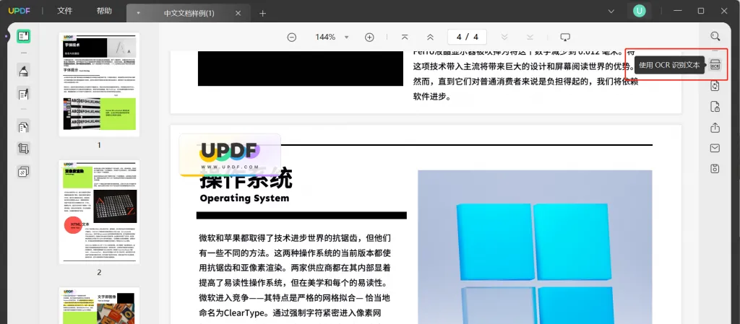This screenshot has width=740, height=324.
Task: Open the Convert PDF tool
Action: point(715,86)
